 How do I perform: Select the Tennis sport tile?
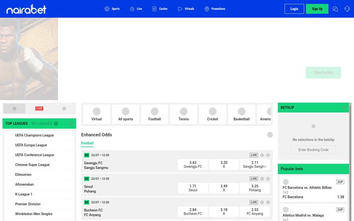pyautogui.click(x=183, y=114)
